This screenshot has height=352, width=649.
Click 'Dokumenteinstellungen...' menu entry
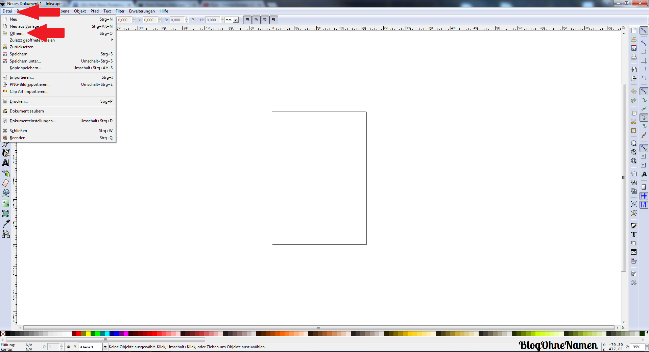(x=33, y=121)
